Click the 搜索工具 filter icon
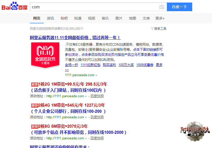The height and width of the screenshot is (148, 212). (x=152, y=29)
